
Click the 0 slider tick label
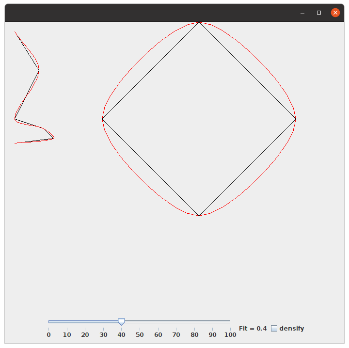pos(49,334)
